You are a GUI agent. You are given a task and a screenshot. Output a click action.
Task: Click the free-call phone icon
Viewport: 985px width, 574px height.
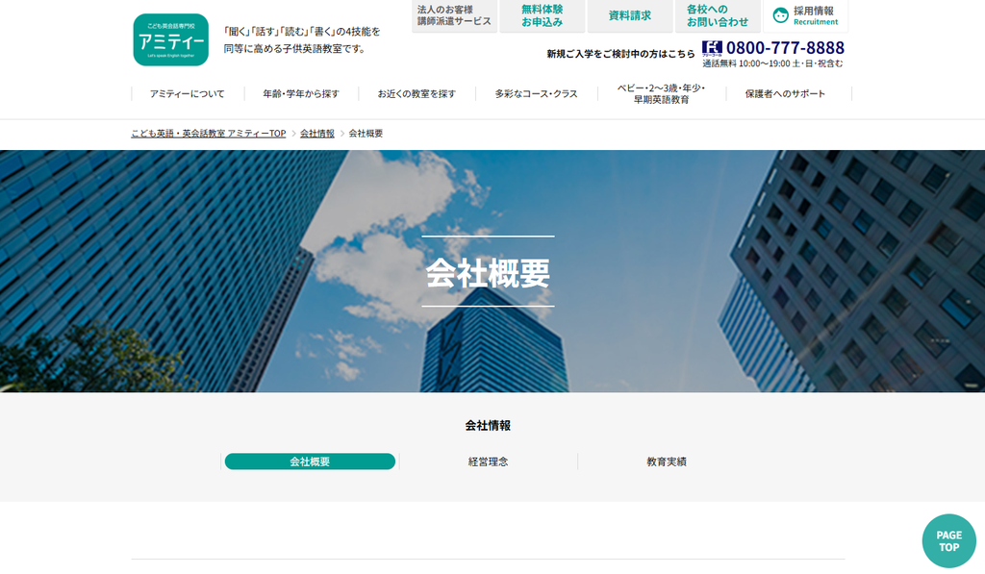click(x=712, y=48)
